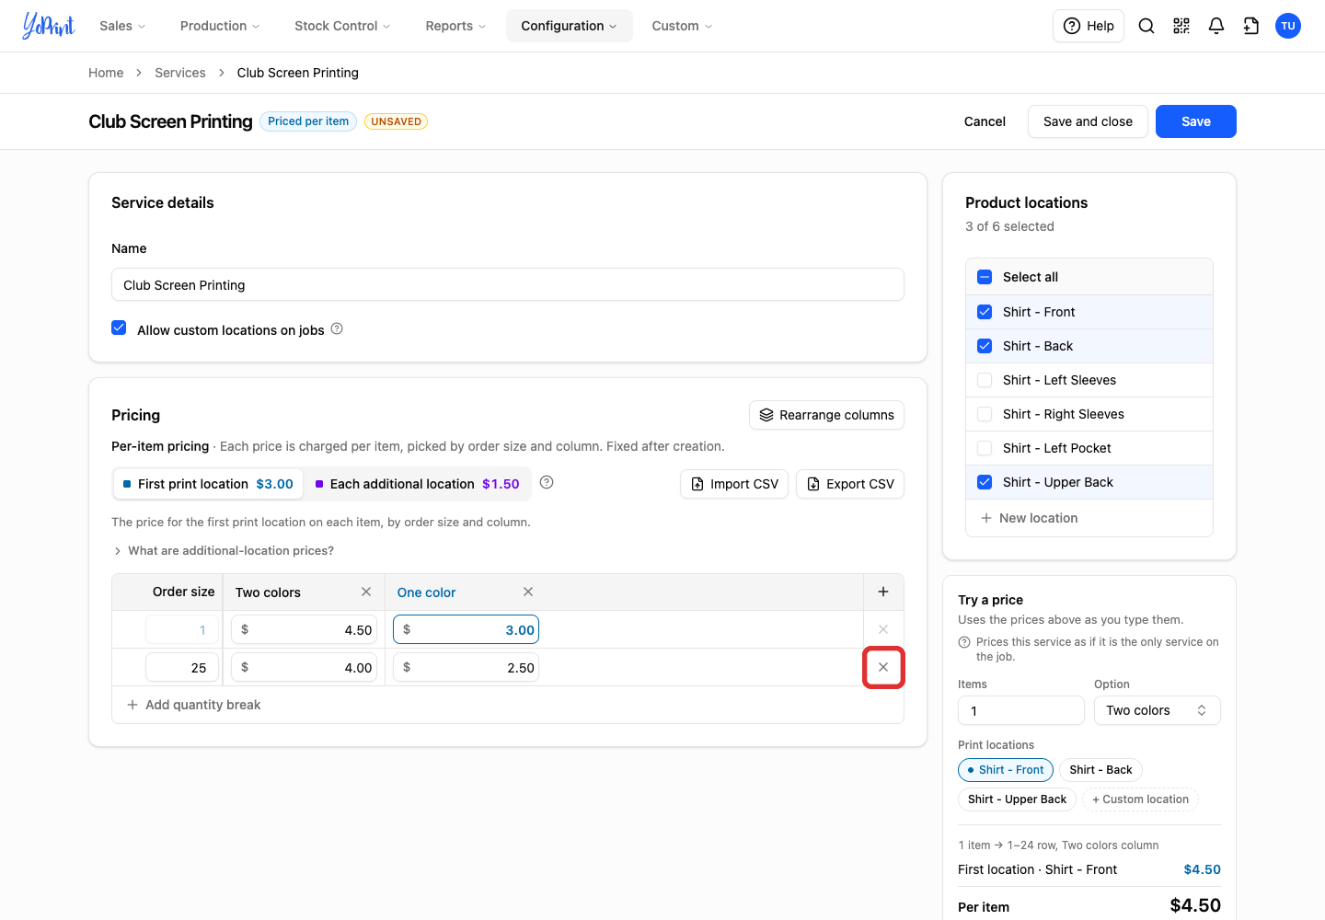Open the Sales menu
1325x920 pixels.
tap(122, 26)
